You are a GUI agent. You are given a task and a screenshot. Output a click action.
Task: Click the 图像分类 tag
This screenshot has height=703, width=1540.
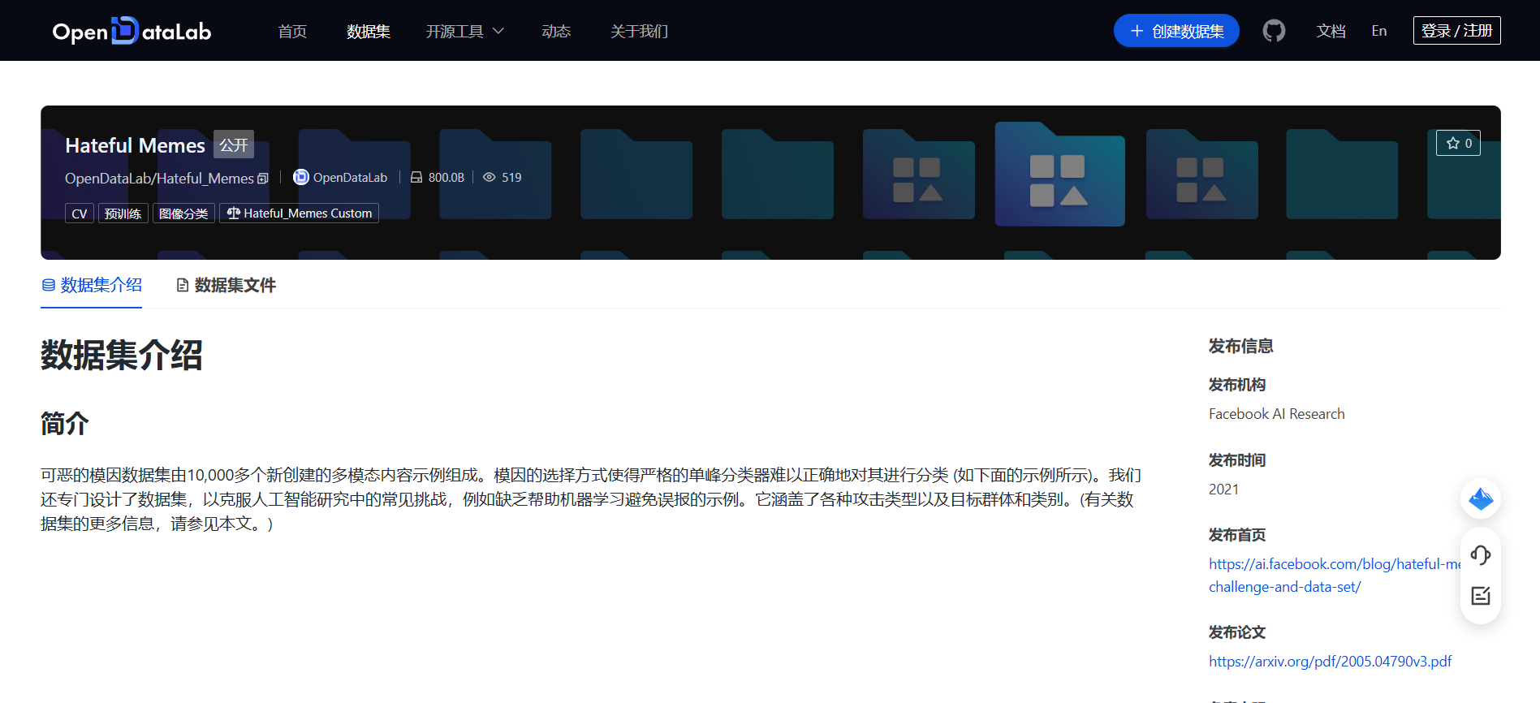183,213
